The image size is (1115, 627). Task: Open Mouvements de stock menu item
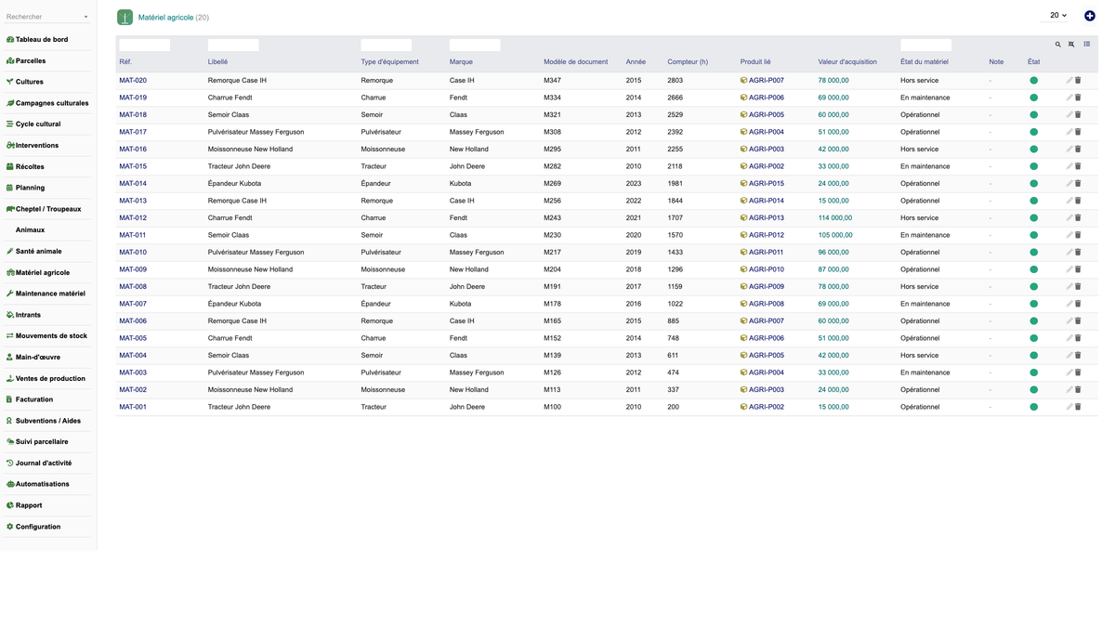click(x=47, y=336)
